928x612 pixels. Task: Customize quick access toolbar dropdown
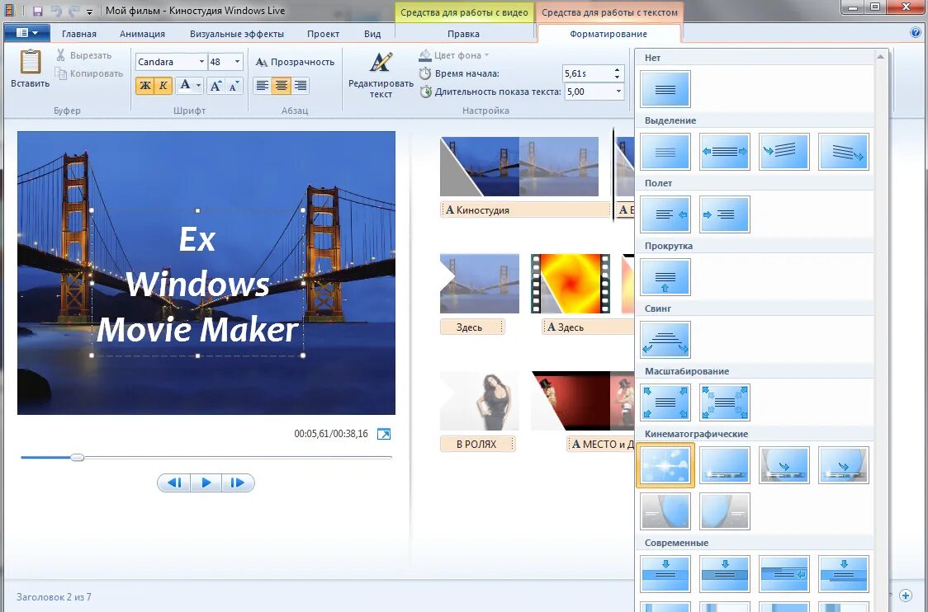point(89,12)
